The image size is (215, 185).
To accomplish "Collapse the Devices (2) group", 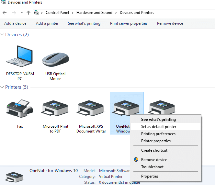I will coord(3,35).
